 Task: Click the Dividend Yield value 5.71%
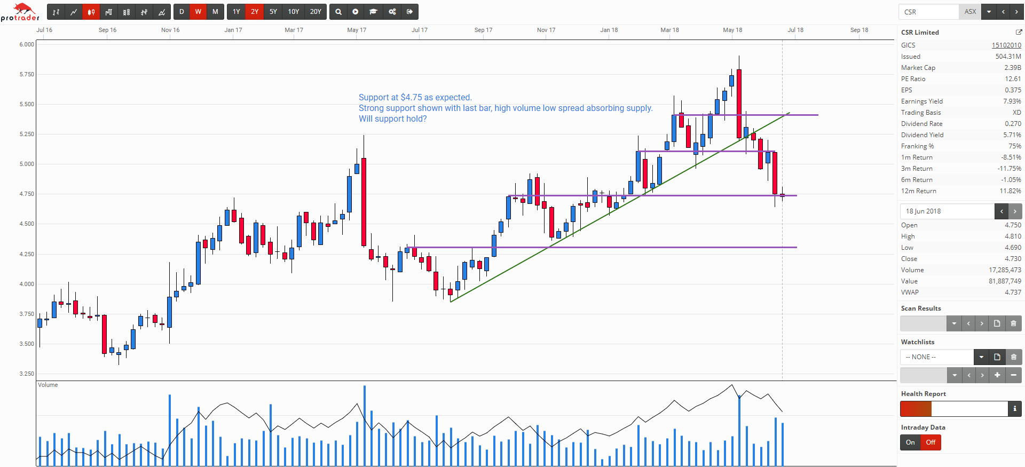(x=1012, y=135)
